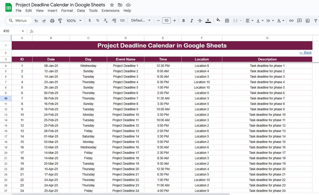Decrease font size with minus button

(158, 21)
